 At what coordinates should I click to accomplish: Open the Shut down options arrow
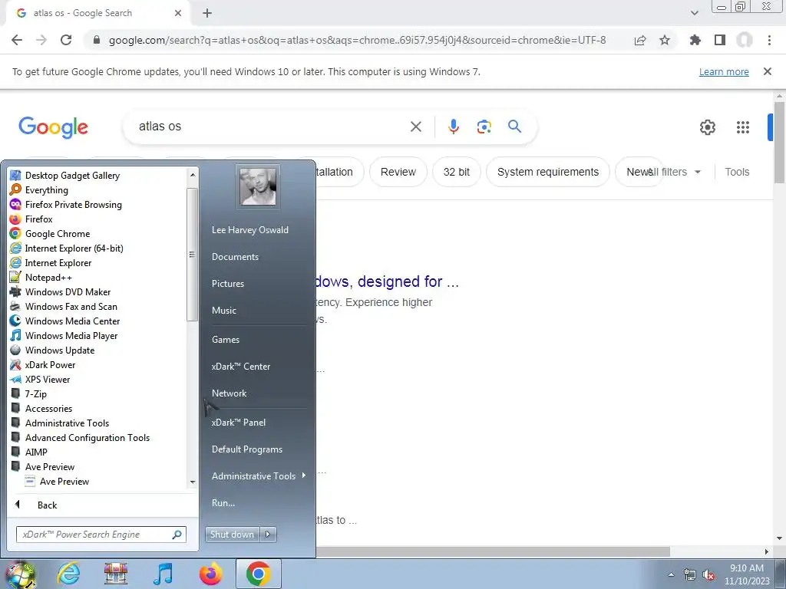tap(268, 535)
